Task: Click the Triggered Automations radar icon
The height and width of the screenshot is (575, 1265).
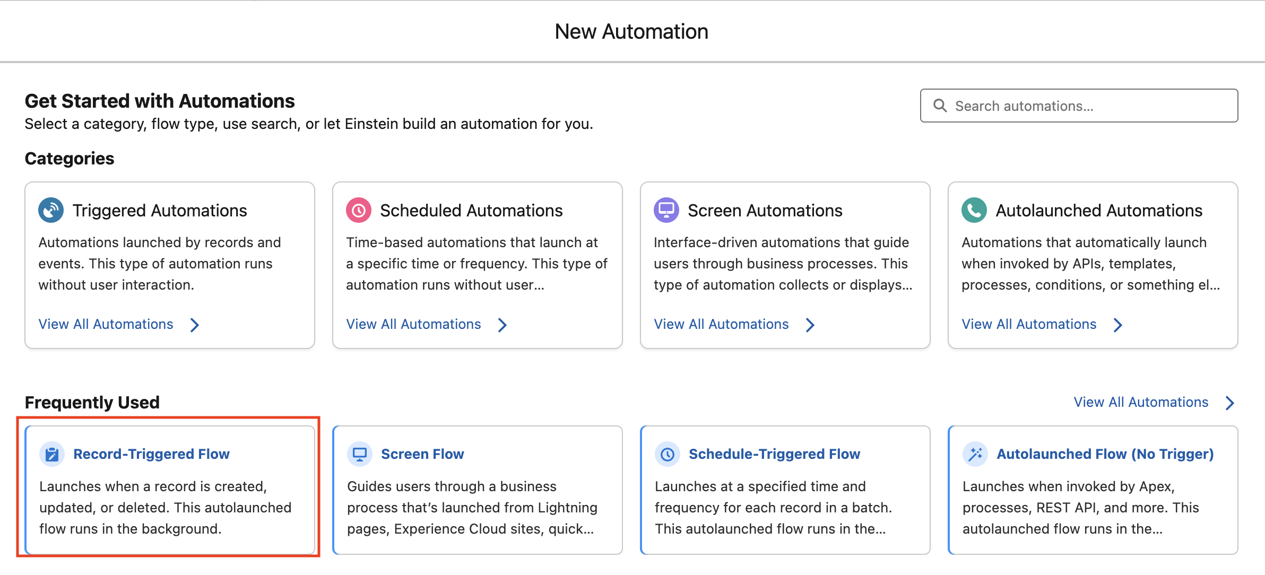Action: [51, 211]
